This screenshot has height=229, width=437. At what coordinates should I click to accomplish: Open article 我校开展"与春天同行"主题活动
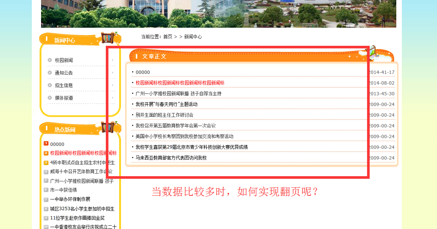(167, 104)
